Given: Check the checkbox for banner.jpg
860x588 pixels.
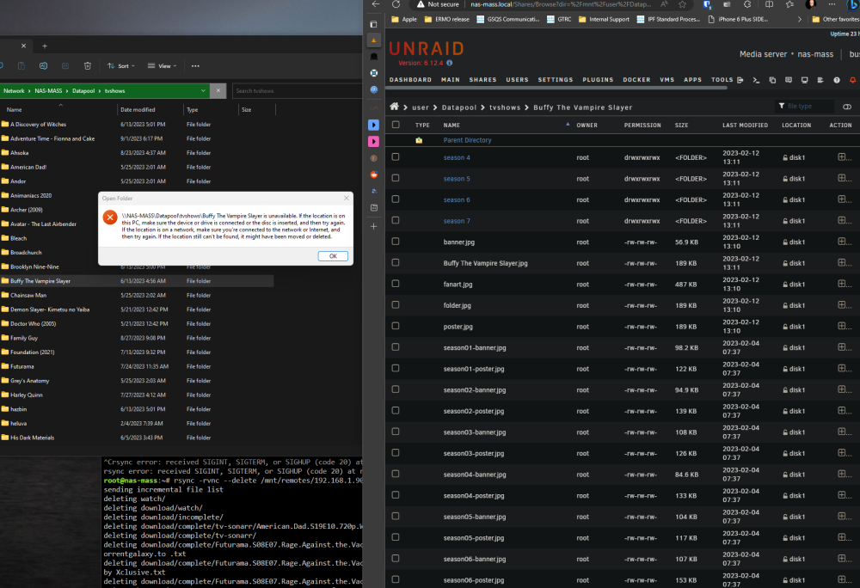Looking at the screenshot, I should (x=396, y=241).
